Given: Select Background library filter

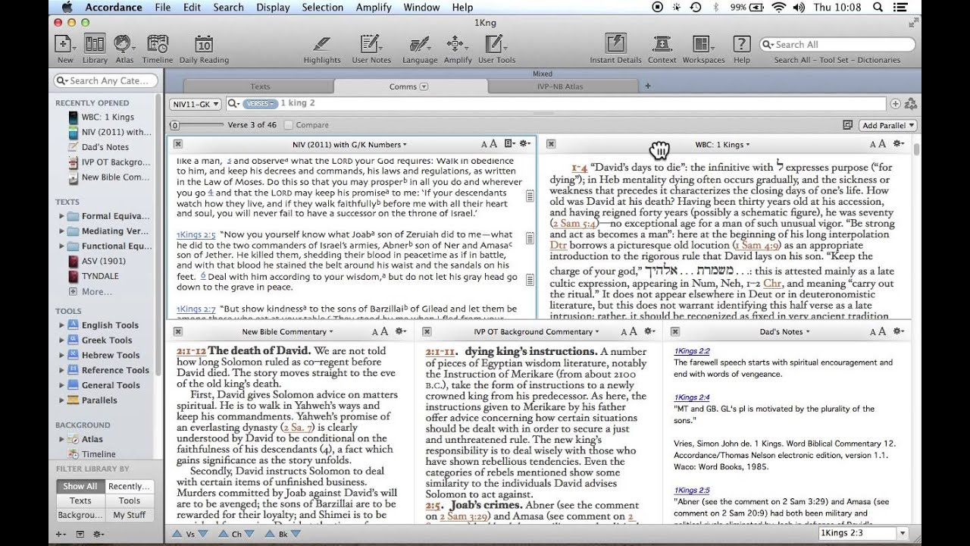Looking at the screenshot, I should [x=80, y=515].
